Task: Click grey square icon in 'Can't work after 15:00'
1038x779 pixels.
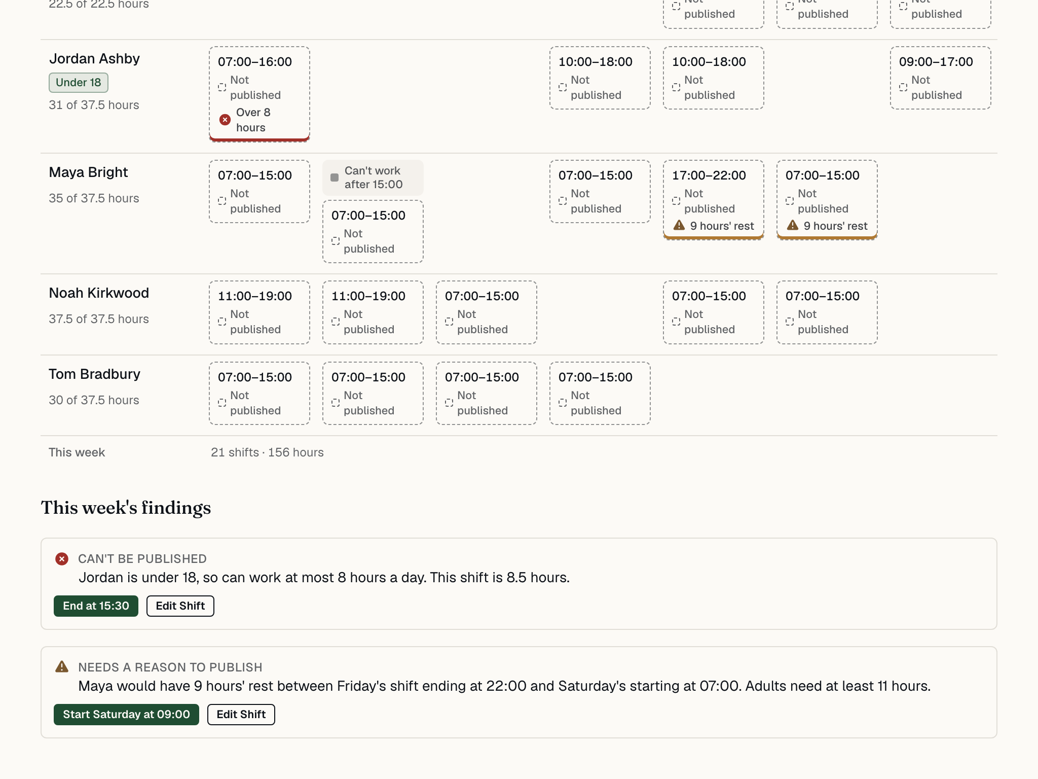Action: tap(335, 178)
